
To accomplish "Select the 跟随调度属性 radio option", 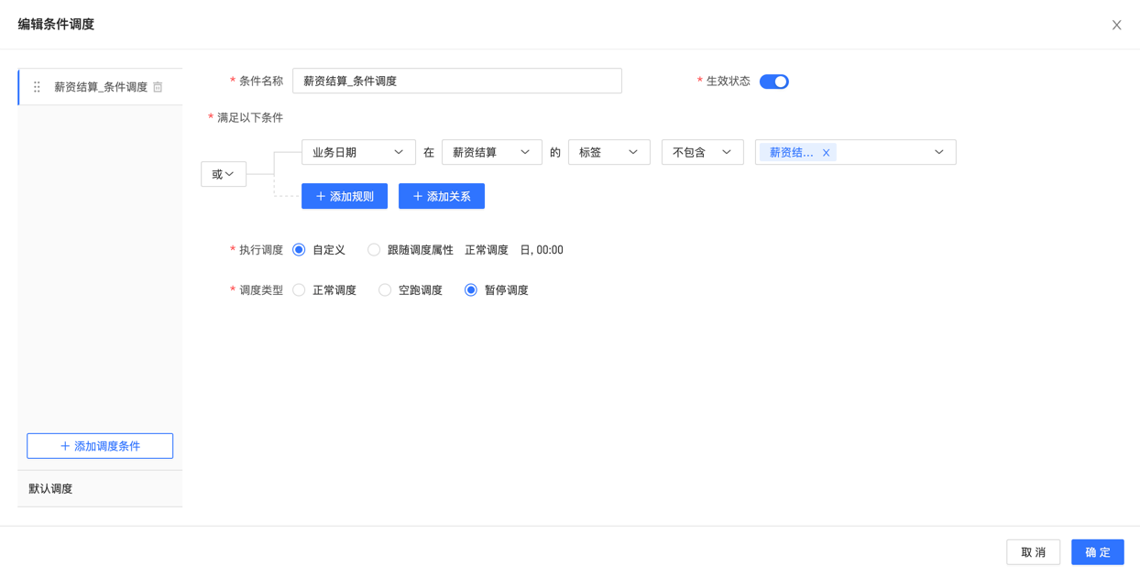I will 374,250.
